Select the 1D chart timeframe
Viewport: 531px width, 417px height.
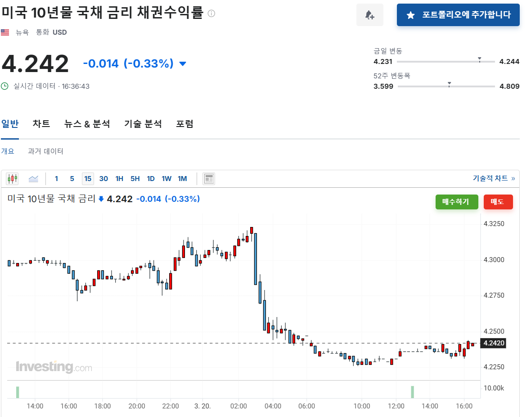coord(151,178)
